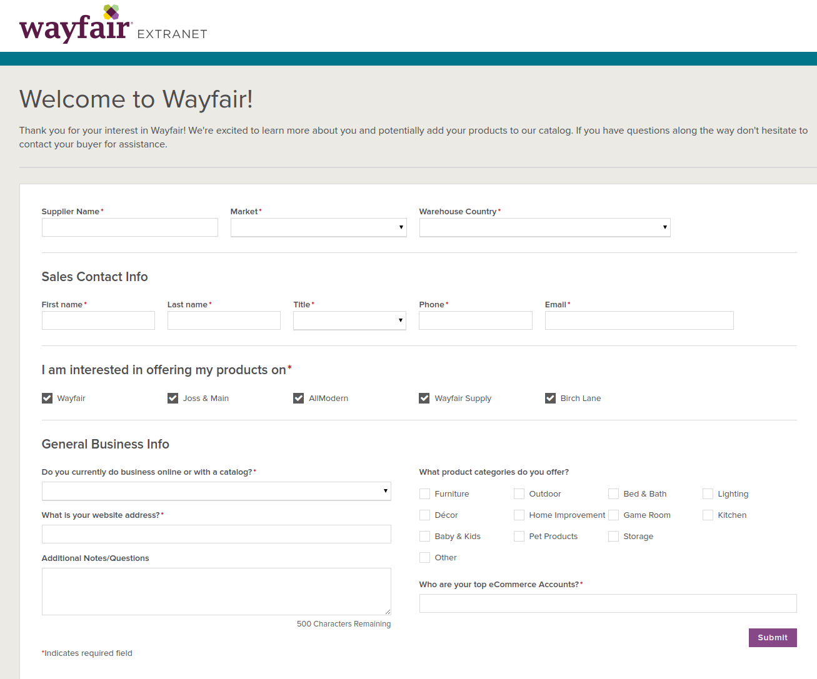Focus the top eCommerce Accounts field
This screenshot has width=817, height=679.
click(608, 603)
